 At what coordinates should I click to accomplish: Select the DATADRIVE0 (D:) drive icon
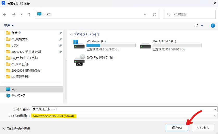pos(145,46)
